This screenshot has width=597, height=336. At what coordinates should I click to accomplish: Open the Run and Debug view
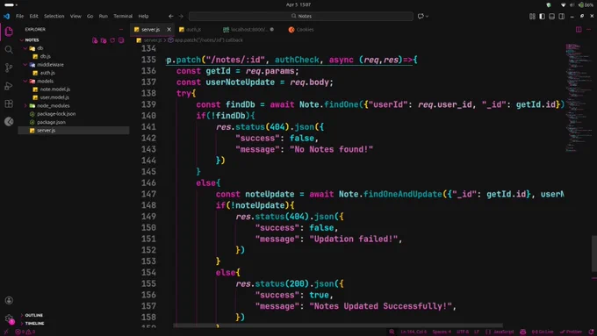9,86
